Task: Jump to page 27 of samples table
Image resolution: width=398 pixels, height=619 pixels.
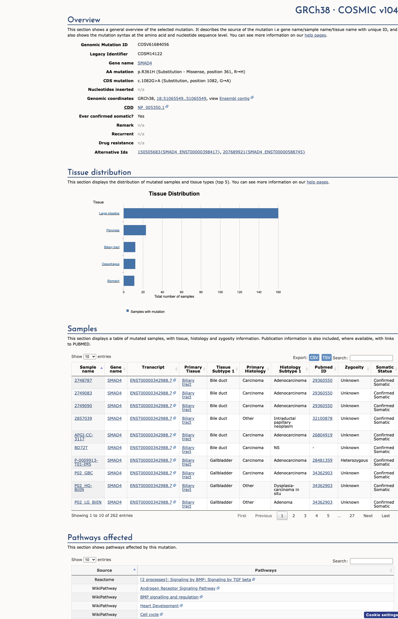Action: [x=352, y=516]
